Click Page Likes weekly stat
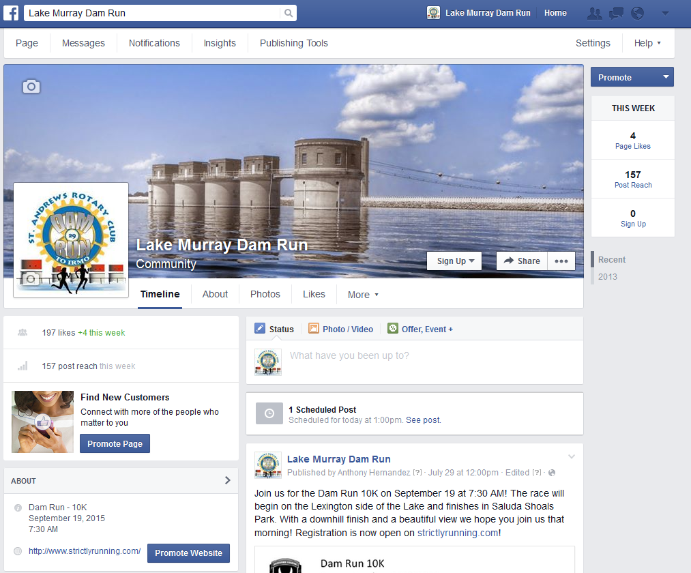 pos(633,140)
